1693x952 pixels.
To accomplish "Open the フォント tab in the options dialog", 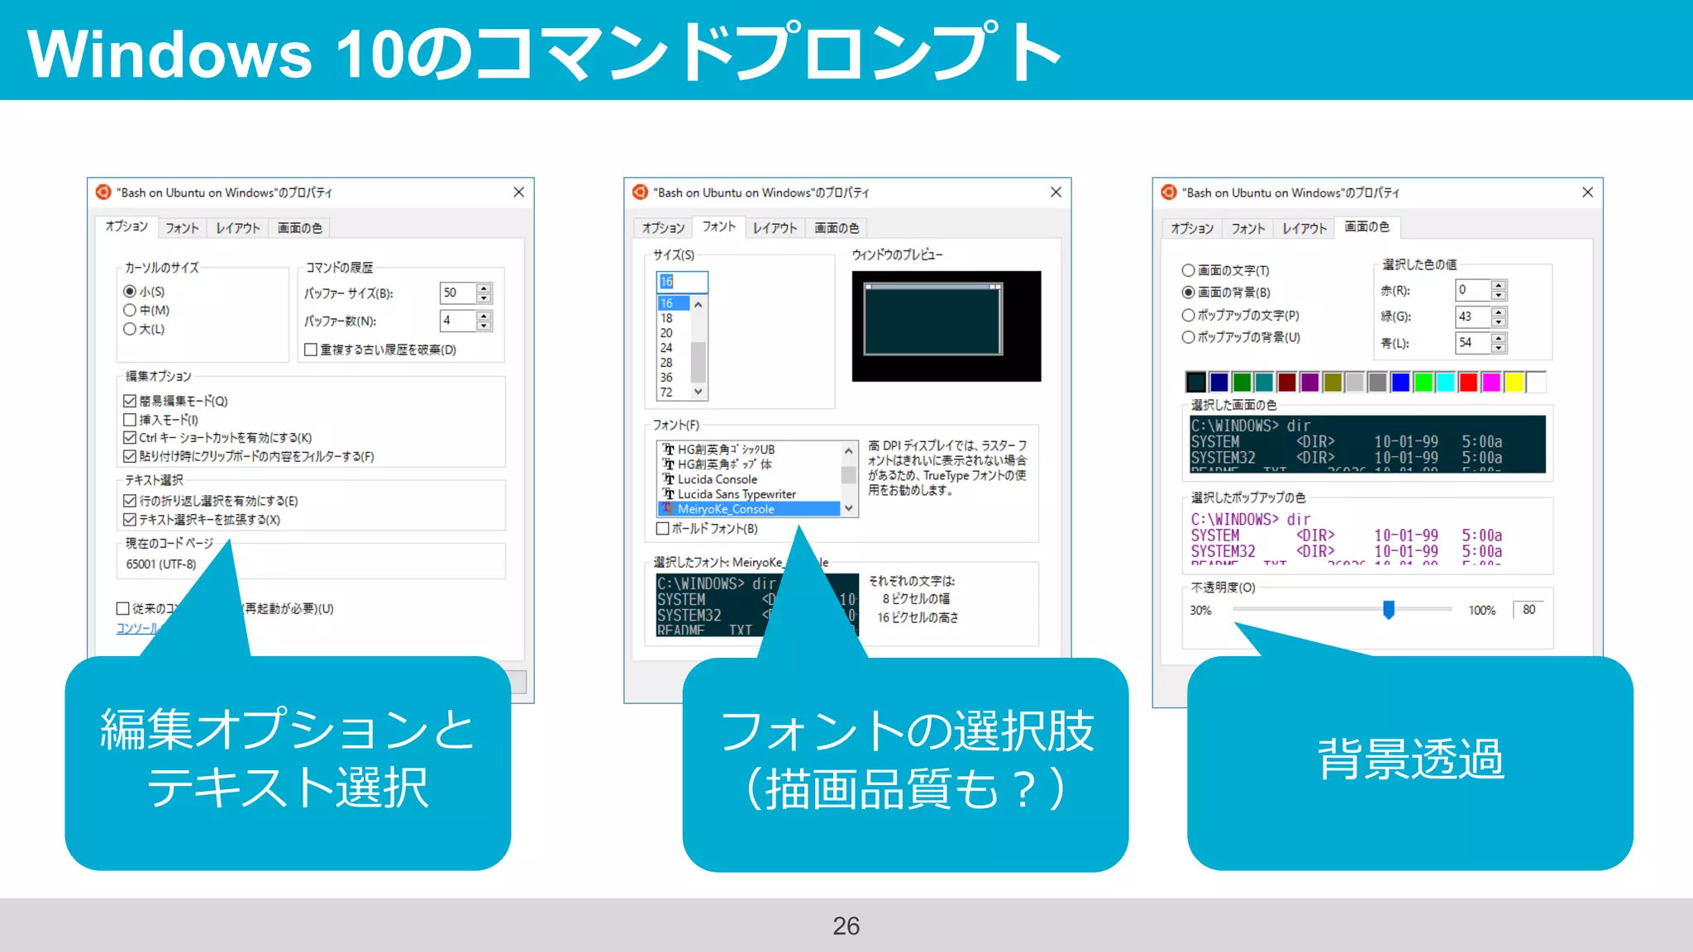I will [x=182, y=228].
